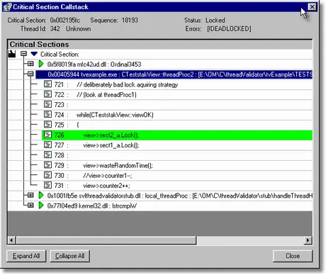
Task: Select line view->counter2++;
Action: (106, 186)
